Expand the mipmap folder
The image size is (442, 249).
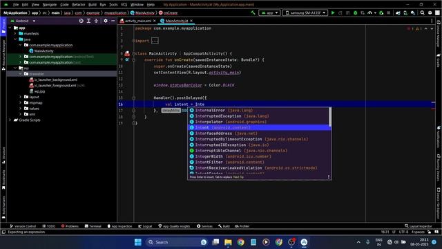coord(20,102)
